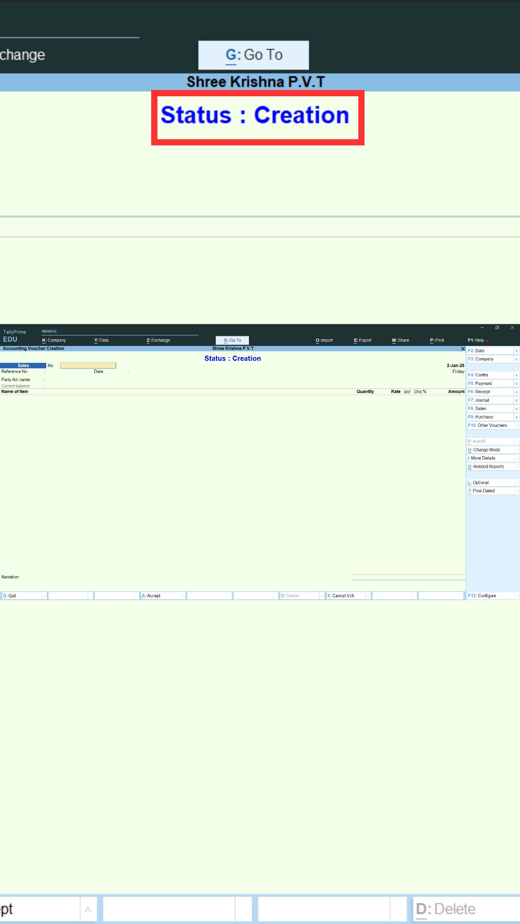Close the Accounting Voucher Creation screen with X

click(x=463, y=349)
